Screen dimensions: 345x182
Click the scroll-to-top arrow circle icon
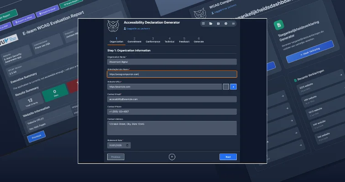point(172,157)
